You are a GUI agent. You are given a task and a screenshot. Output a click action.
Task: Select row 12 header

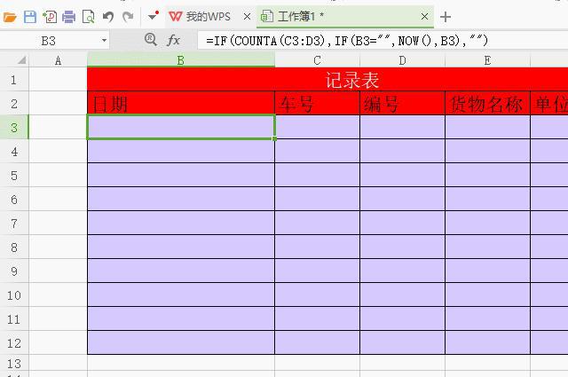[x=14, y=342]
